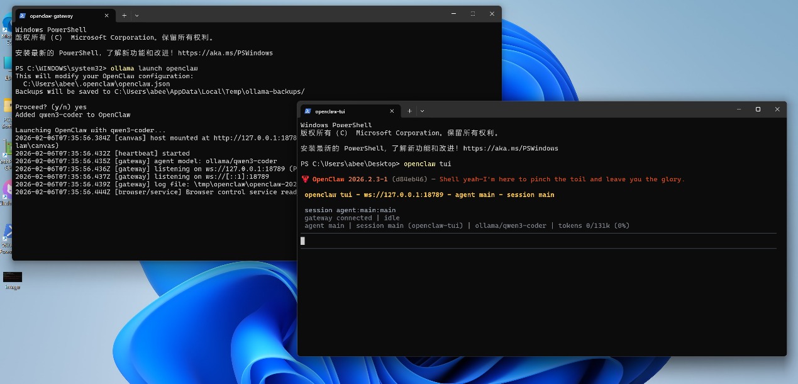
Task: Click the 'openclaw tui' command text
Action: [428, 164]
